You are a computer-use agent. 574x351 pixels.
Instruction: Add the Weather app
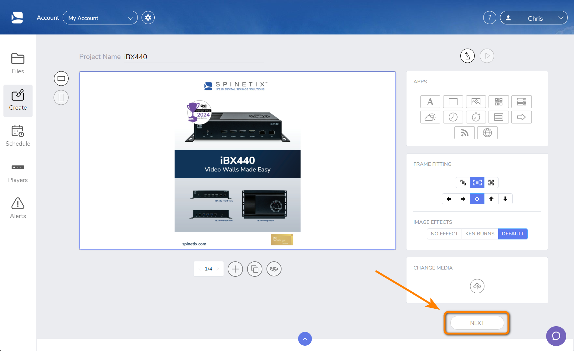(x=430, y=117)
